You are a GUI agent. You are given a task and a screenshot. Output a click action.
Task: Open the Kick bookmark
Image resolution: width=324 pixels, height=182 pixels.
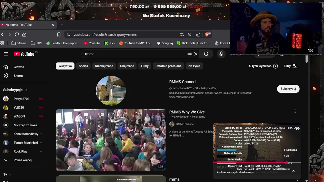tap(110, 43)
